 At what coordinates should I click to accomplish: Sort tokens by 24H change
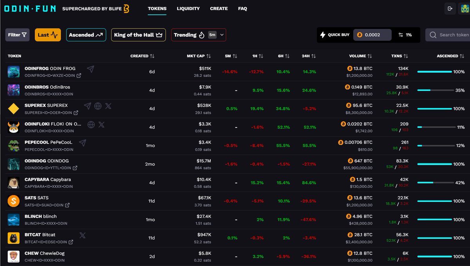[x=309, y=56]
